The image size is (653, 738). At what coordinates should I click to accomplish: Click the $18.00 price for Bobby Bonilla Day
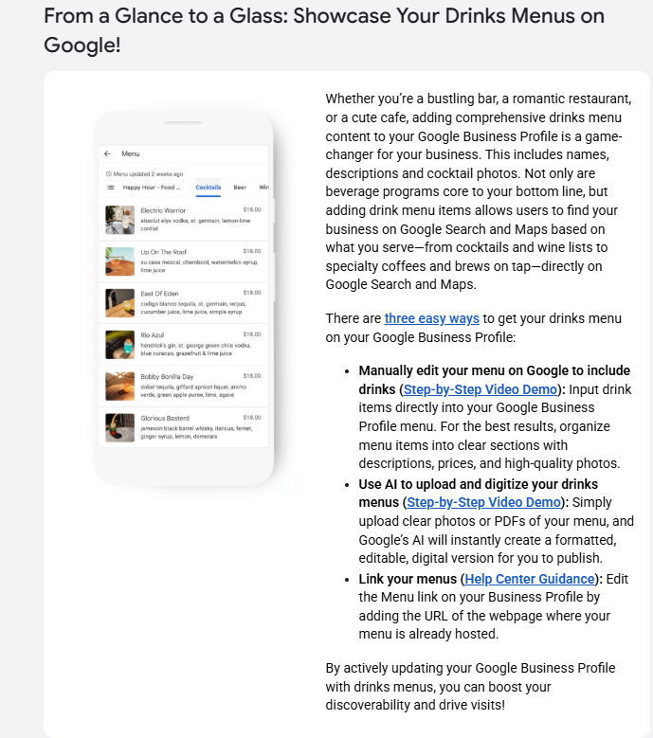(x=252, y=375)
